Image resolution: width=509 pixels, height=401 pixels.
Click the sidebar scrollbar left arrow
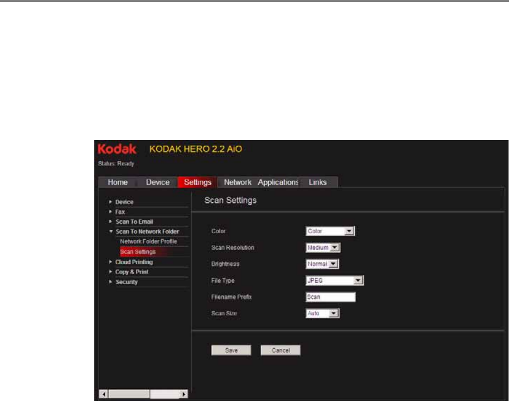tap(104, 394)
